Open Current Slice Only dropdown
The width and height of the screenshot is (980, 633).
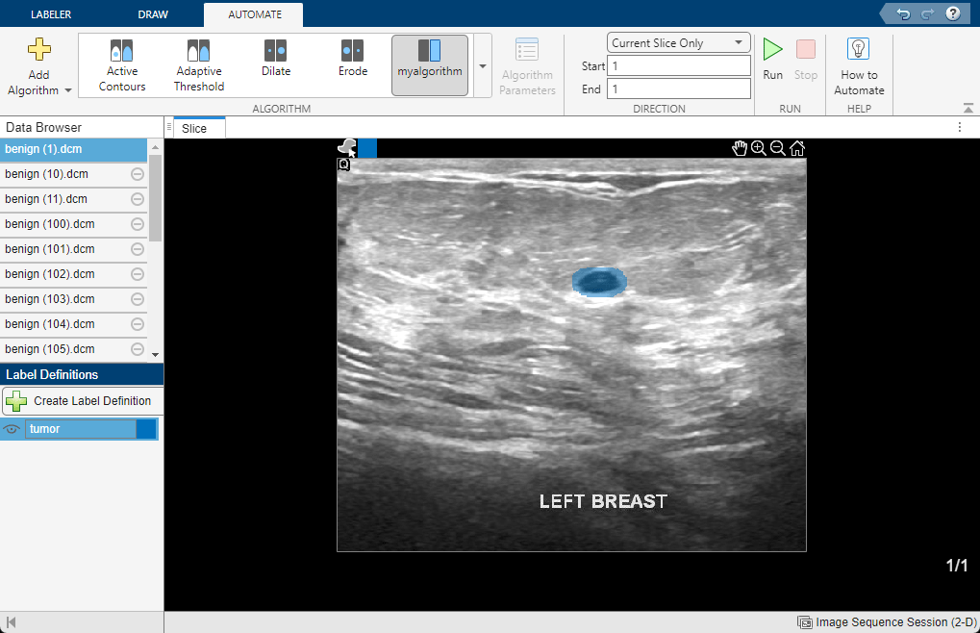[679, 43]
